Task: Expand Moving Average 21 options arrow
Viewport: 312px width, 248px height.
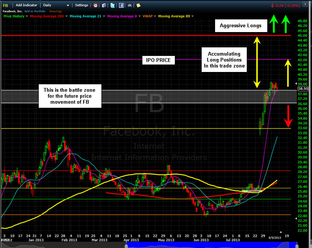Action: (104, 16)
